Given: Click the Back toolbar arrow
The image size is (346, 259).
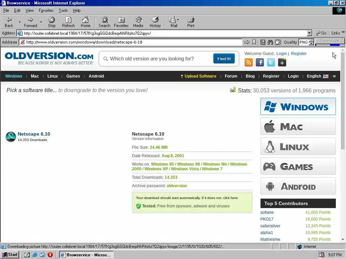Looking at the screenshot, I should click(9, 22).
